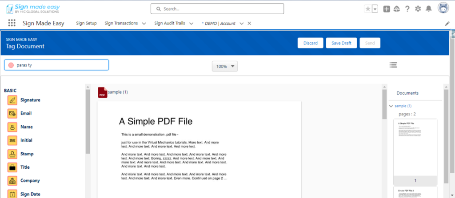Image resolution: width=455 pixels, height=198 pixels.
Task: Click the Discard button
Action: tap(311, 43)
